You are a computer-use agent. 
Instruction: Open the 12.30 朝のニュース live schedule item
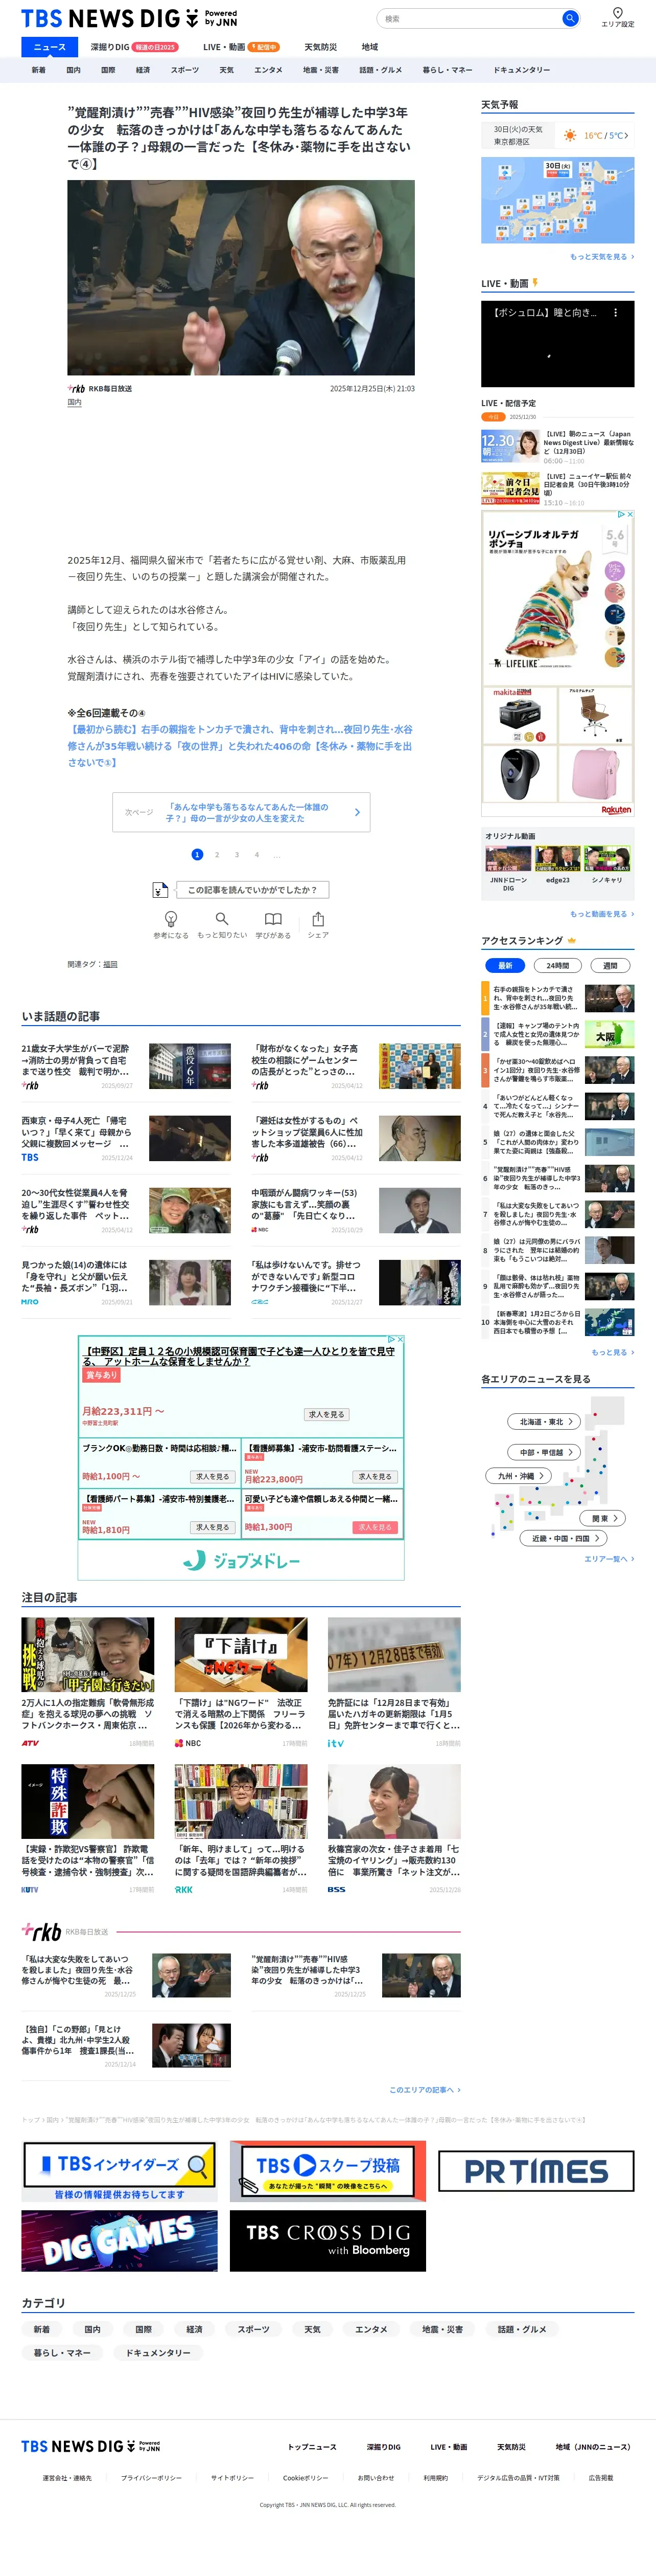click(x=557, y=447)
